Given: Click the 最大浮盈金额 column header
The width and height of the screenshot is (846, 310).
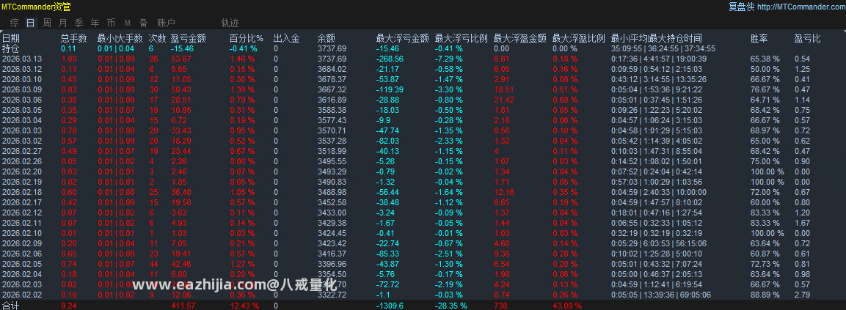Looking at the screenshot, I should 520,38.
